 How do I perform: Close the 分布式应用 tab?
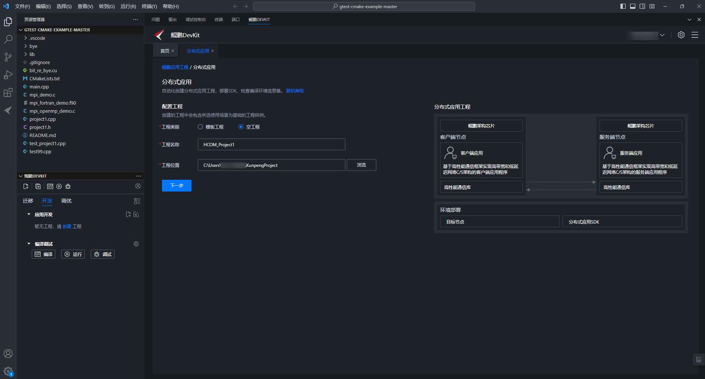point(212,51)
